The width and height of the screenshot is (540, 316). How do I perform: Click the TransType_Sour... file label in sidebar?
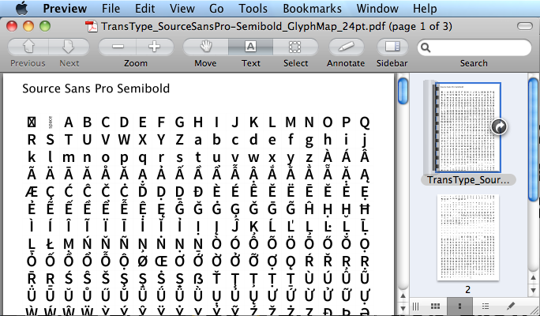[x=468, y=180]
